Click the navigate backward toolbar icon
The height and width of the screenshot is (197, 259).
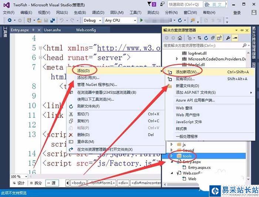10,20
